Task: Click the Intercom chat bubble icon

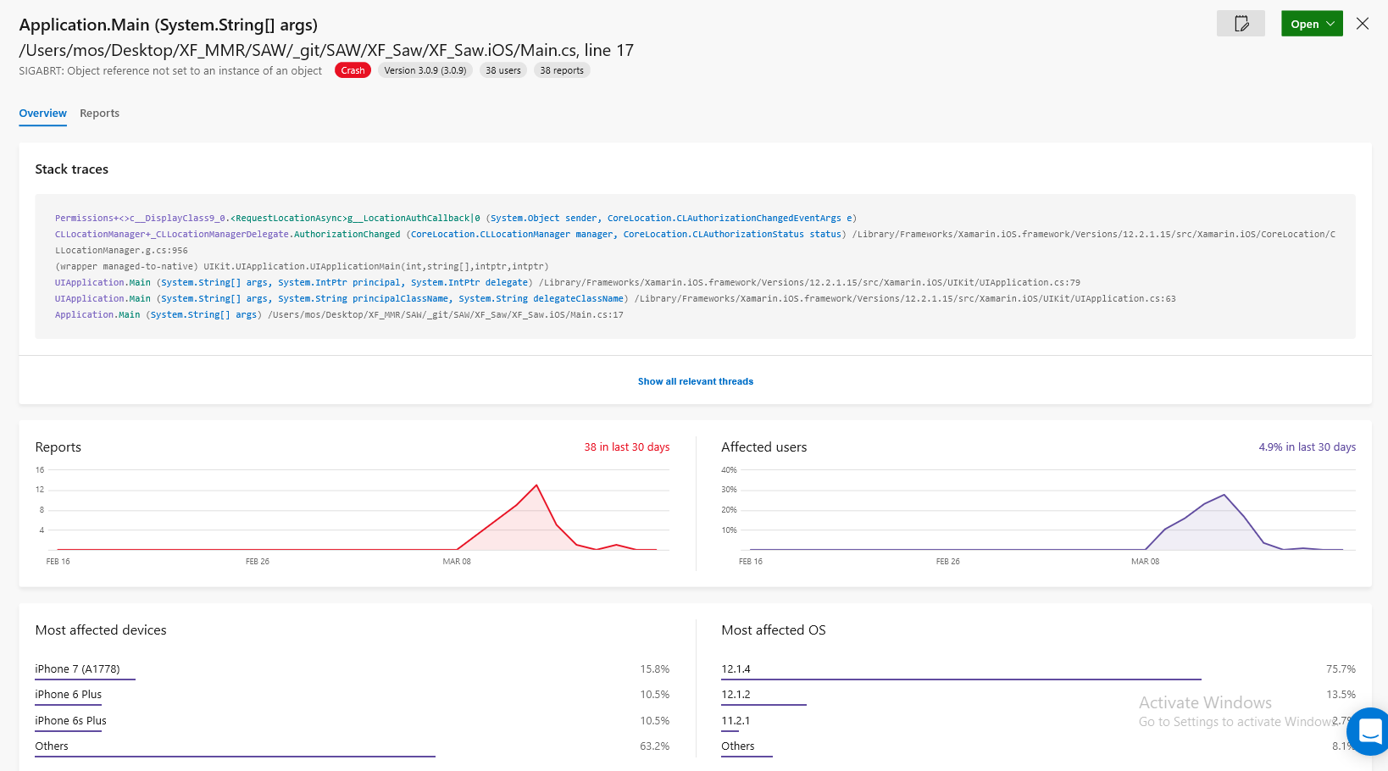Action: click(x=1369, y=731)
